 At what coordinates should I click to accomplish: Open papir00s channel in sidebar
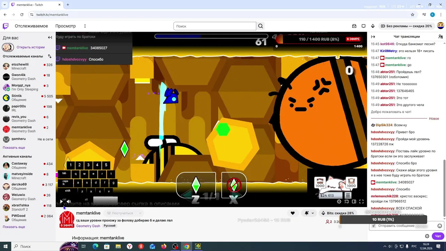click(x=28, y=108)
